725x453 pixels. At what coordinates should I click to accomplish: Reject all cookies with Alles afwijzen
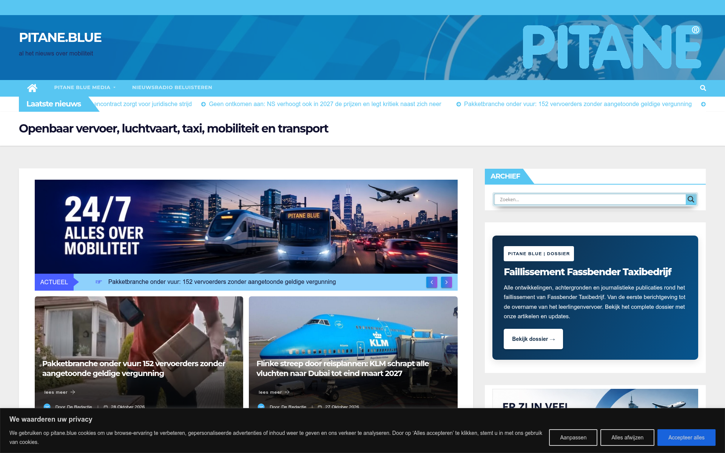(x=627, y=438)
